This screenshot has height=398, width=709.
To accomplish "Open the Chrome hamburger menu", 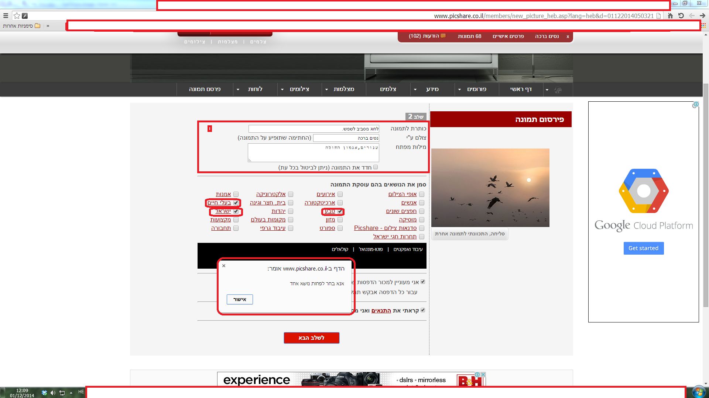I will 6,16.
